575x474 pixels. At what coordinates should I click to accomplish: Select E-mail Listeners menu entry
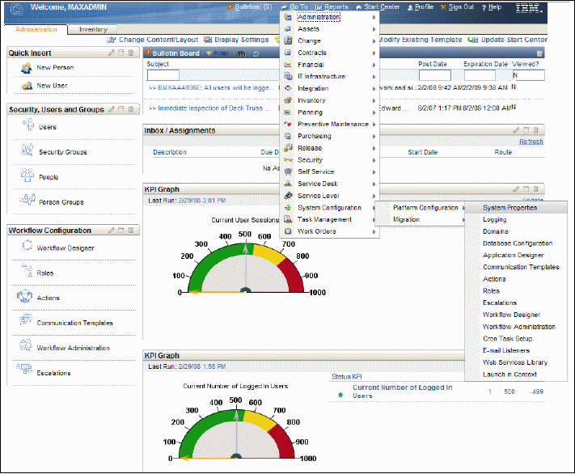point(506,350)
